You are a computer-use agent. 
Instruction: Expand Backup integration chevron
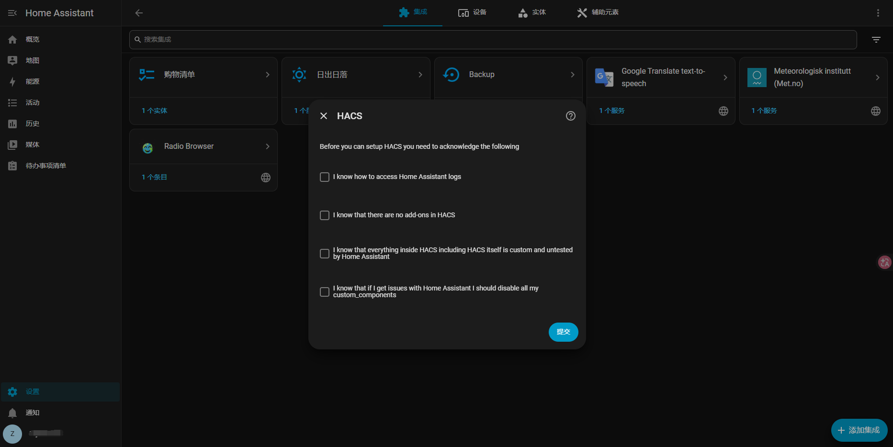click(x=572, y=75)
